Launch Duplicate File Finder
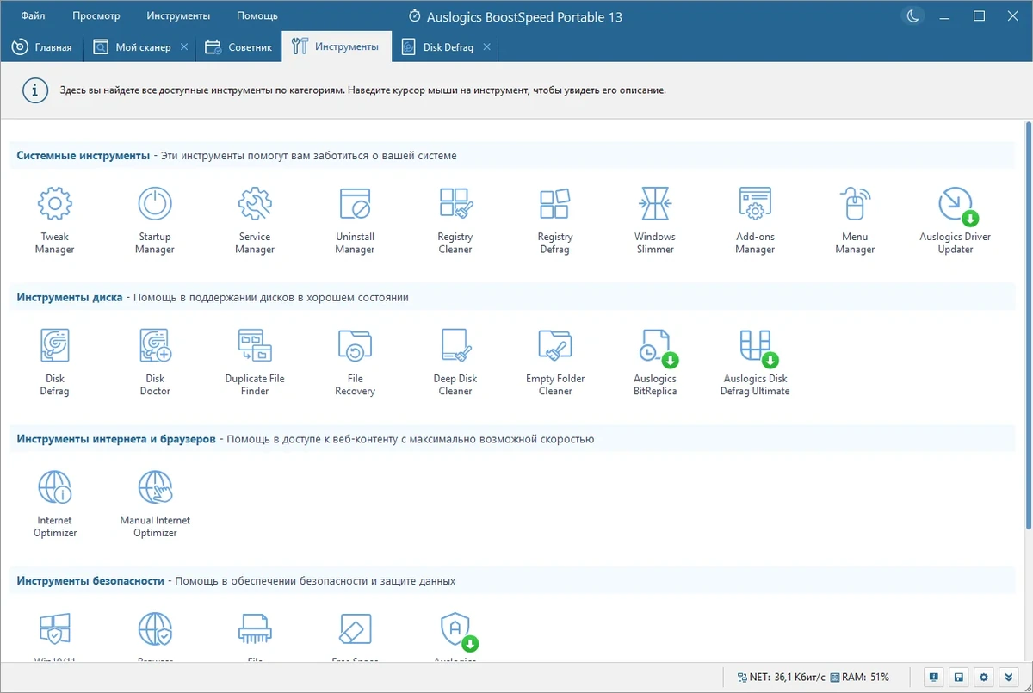 [255, 362]
